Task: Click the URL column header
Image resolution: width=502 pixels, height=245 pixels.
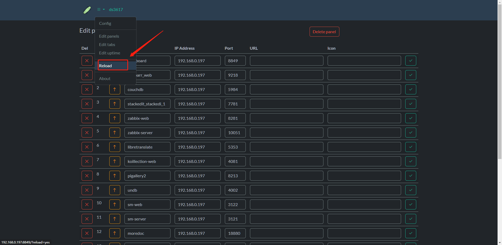Action: [x=254, y=48]
